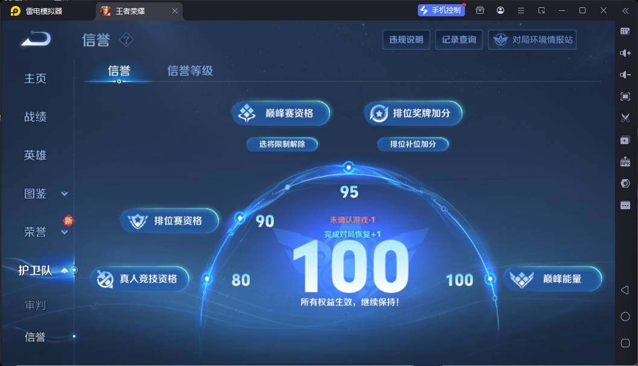Click Android home circle button
The image size is (638, 366).
(x=625, y=317)
